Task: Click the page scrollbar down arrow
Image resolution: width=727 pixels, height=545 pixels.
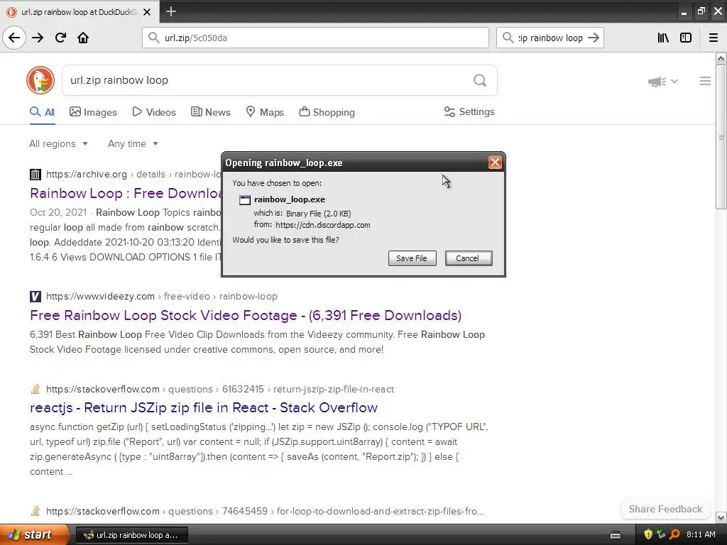Action: tap(721, 517)
